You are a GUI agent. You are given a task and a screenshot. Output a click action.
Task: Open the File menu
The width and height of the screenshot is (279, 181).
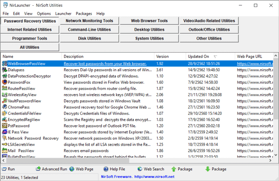(x=6, y=14)
